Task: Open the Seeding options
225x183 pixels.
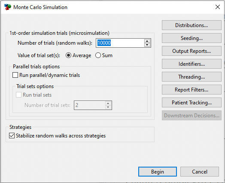Action: [192, 38]
